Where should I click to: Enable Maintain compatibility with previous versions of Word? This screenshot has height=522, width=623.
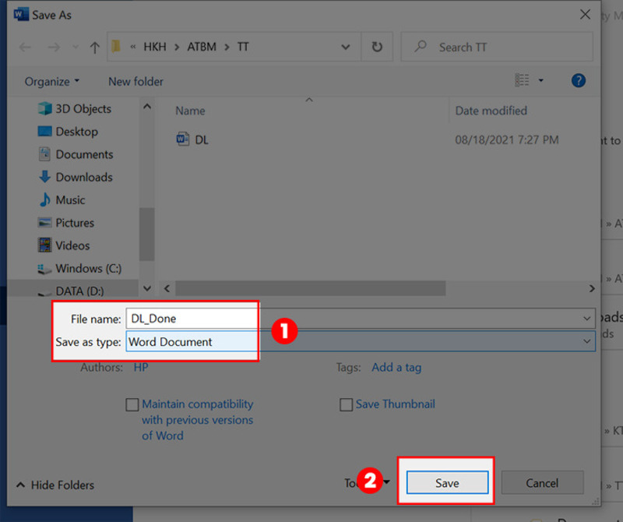[x=132, y=404]
